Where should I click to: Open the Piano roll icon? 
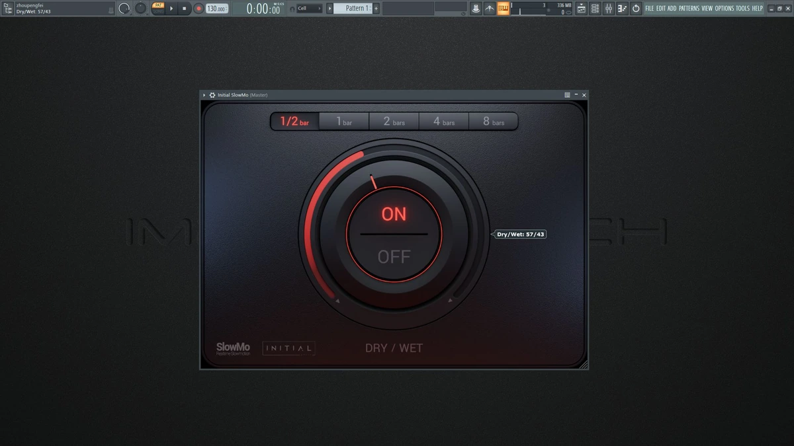click(622, 9)
